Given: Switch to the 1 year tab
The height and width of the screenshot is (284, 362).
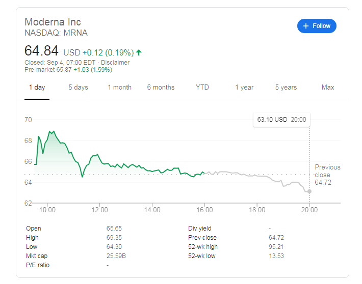Looking at the screenshot, I should click(x=244, y=88).
